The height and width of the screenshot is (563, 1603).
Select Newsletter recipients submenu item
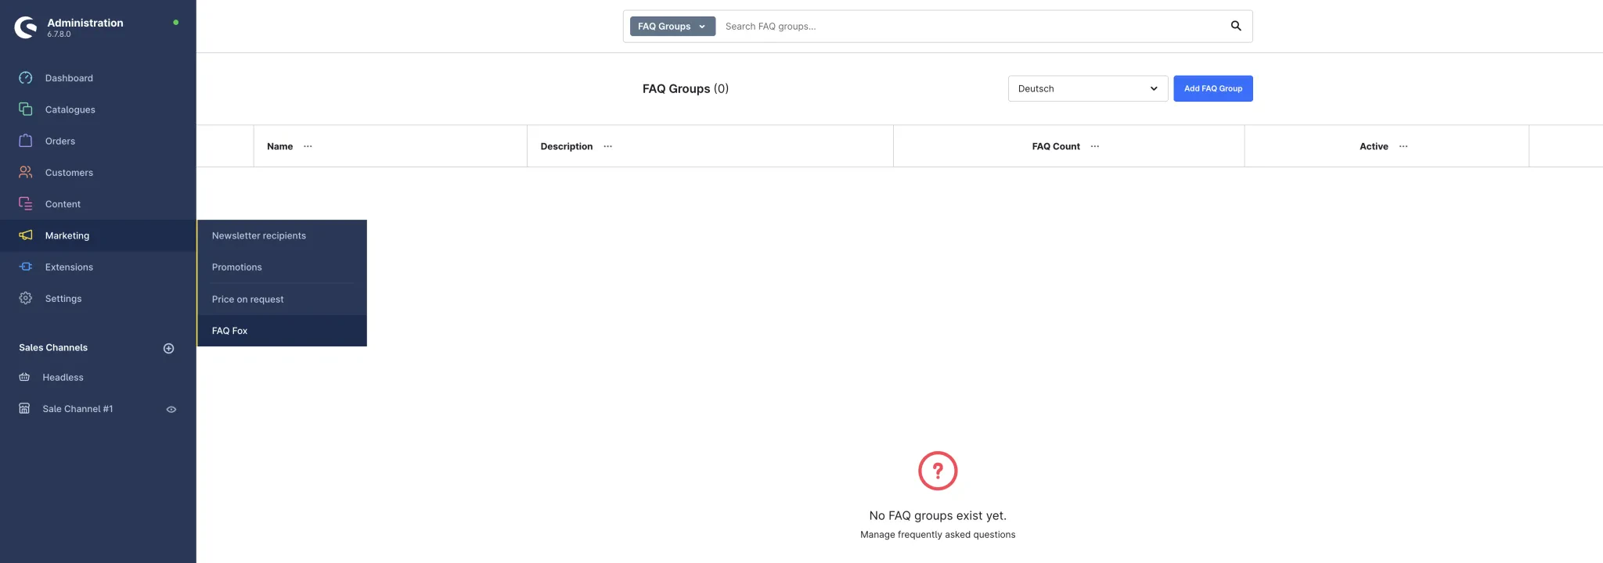[x=258, y=235]
